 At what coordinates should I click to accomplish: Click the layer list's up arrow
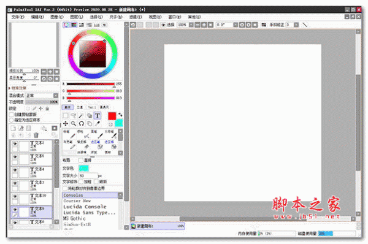pos(56,142)
